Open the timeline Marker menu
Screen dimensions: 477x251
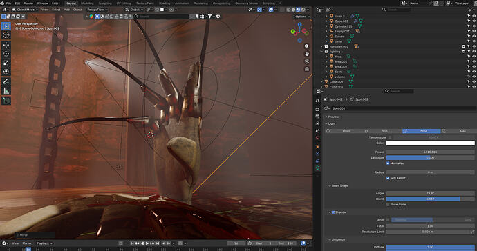pyautogui.click(x=27, y=243)
